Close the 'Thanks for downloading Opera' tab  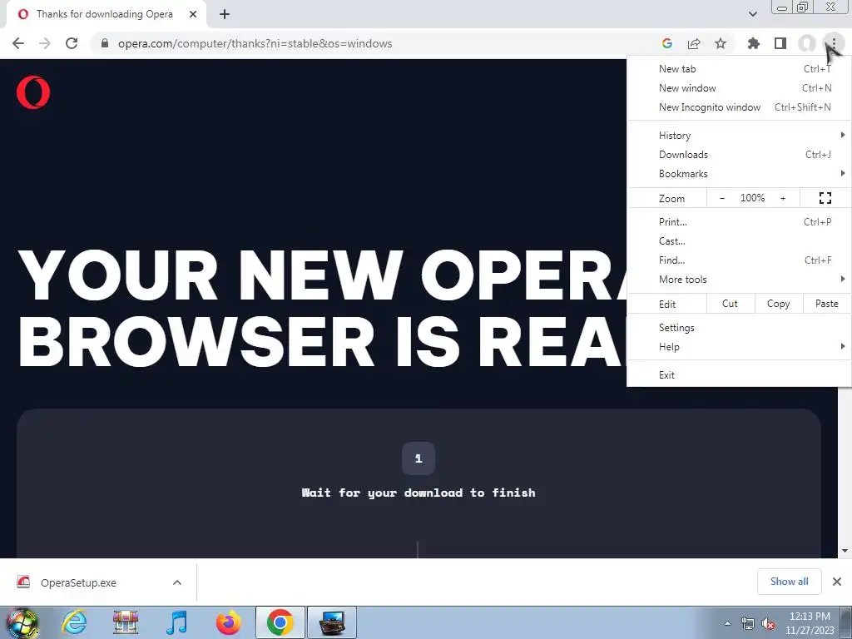pos(193,14)
